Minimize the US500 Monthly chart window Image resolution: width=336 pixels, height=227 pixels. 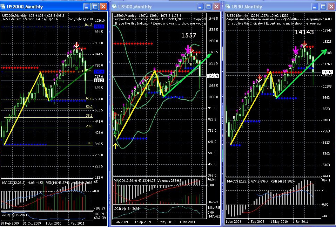coord(200,7)
